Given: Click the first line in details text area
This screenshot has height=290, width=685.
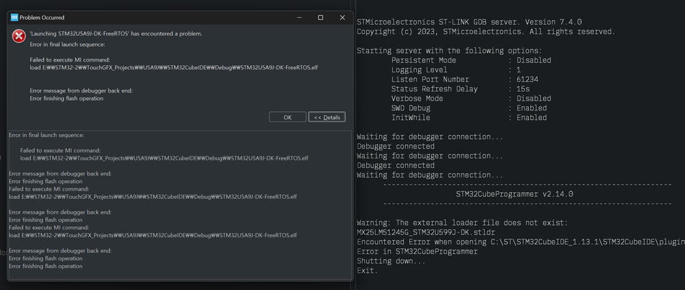Looking at the screenshot, I should pyautogui.click(x=46, y=135).
